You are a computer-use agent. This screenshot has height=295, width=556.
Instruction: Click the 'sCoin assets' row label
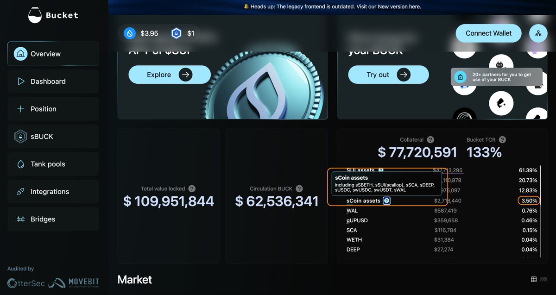click(363, 201)
